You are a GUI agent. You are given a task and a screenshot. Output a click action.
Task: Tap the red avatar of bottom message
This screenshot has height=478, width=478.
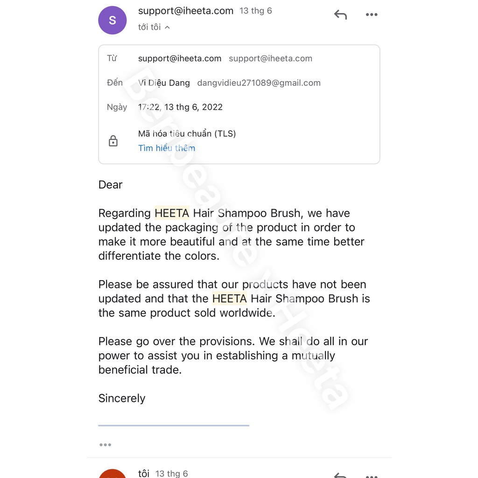pyautogui.click(x=112, y=473)
